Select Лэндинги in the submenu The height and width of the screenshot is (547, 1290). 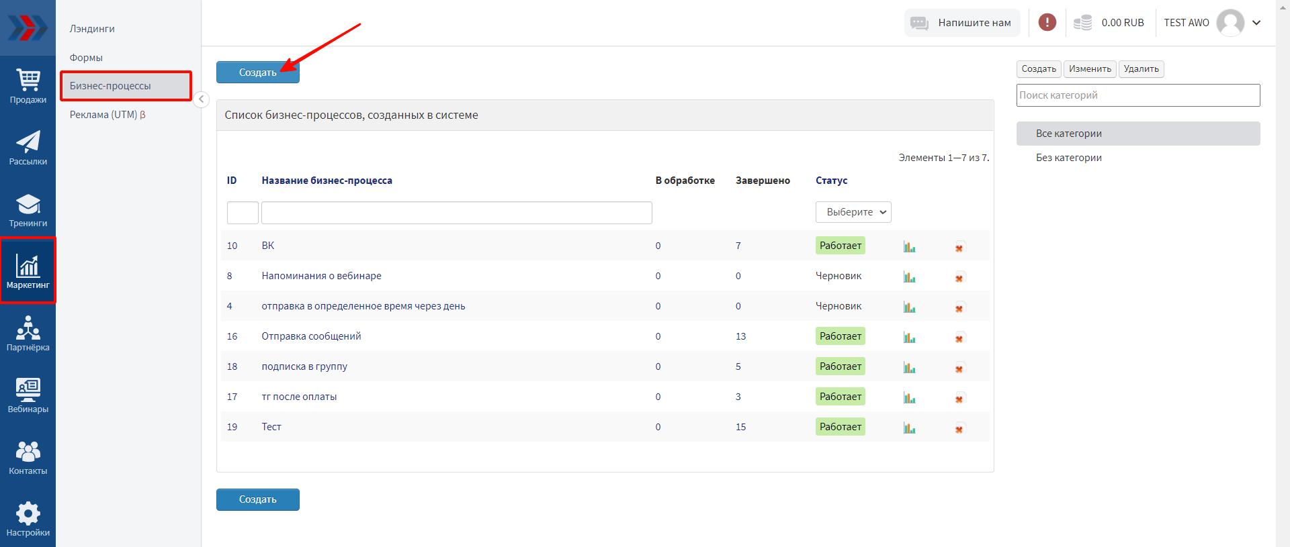click(92, 29)
